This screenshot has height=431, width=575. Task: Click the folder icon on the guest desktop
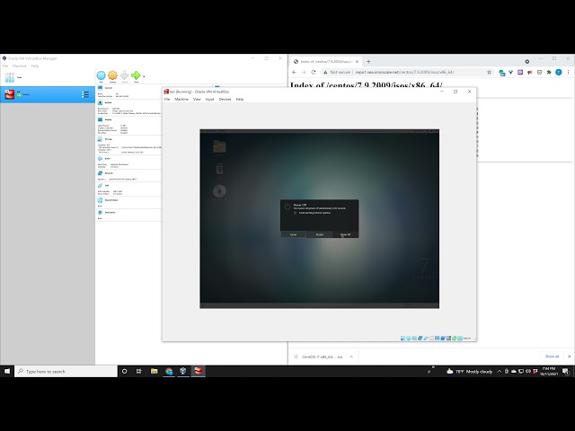pyautogui.click(x=219, y=146)
